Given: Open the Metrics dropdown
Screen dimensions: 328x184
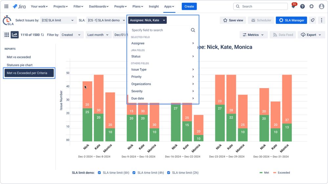Looking at the screenshot, I should (253, 35).
